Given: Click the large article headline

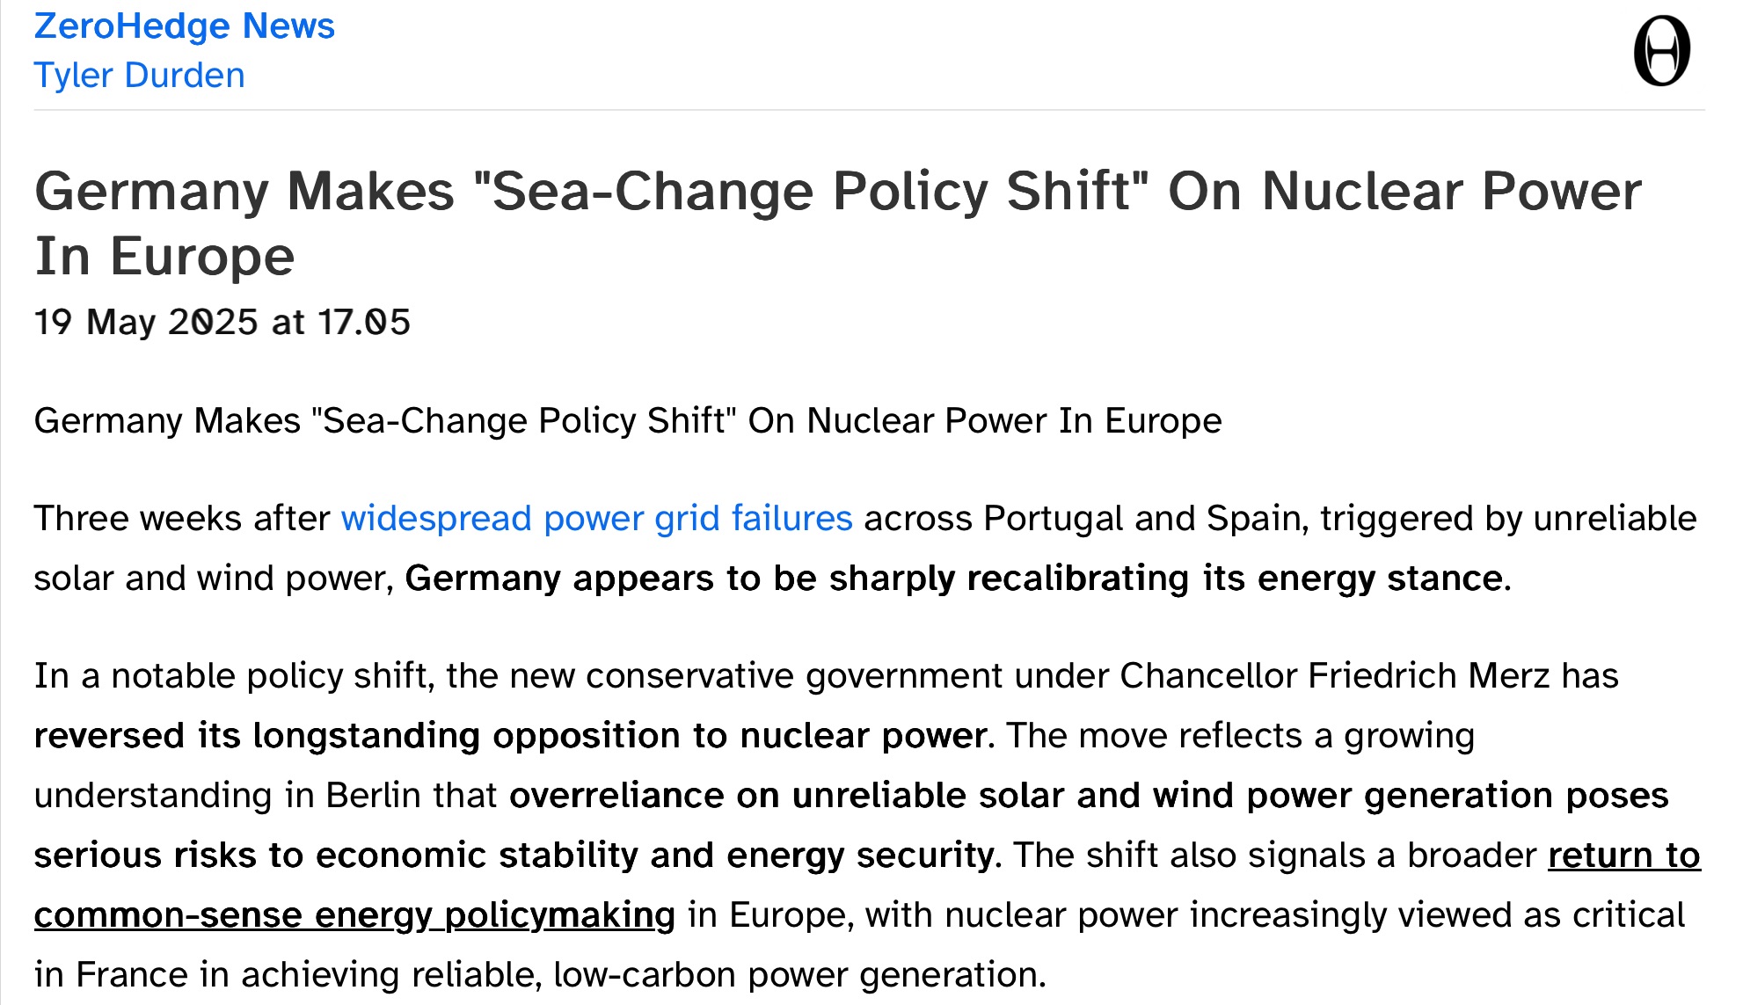Looking at the screenshot, I should coord(838,223).
